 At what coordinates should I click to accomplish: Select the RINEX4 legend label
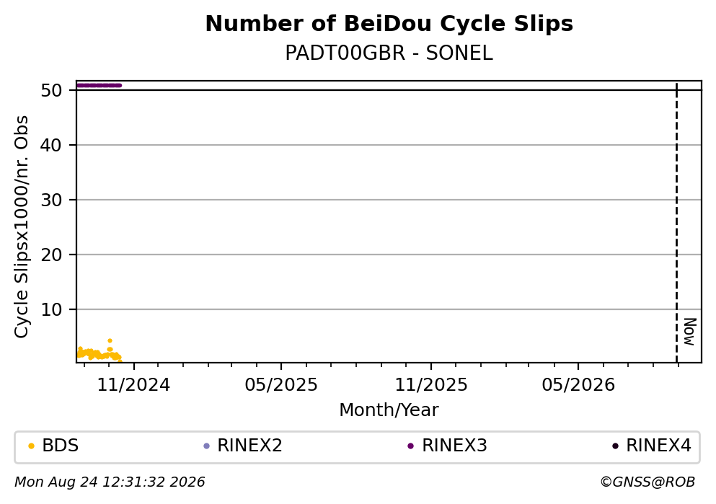click(x=658, y=446)
